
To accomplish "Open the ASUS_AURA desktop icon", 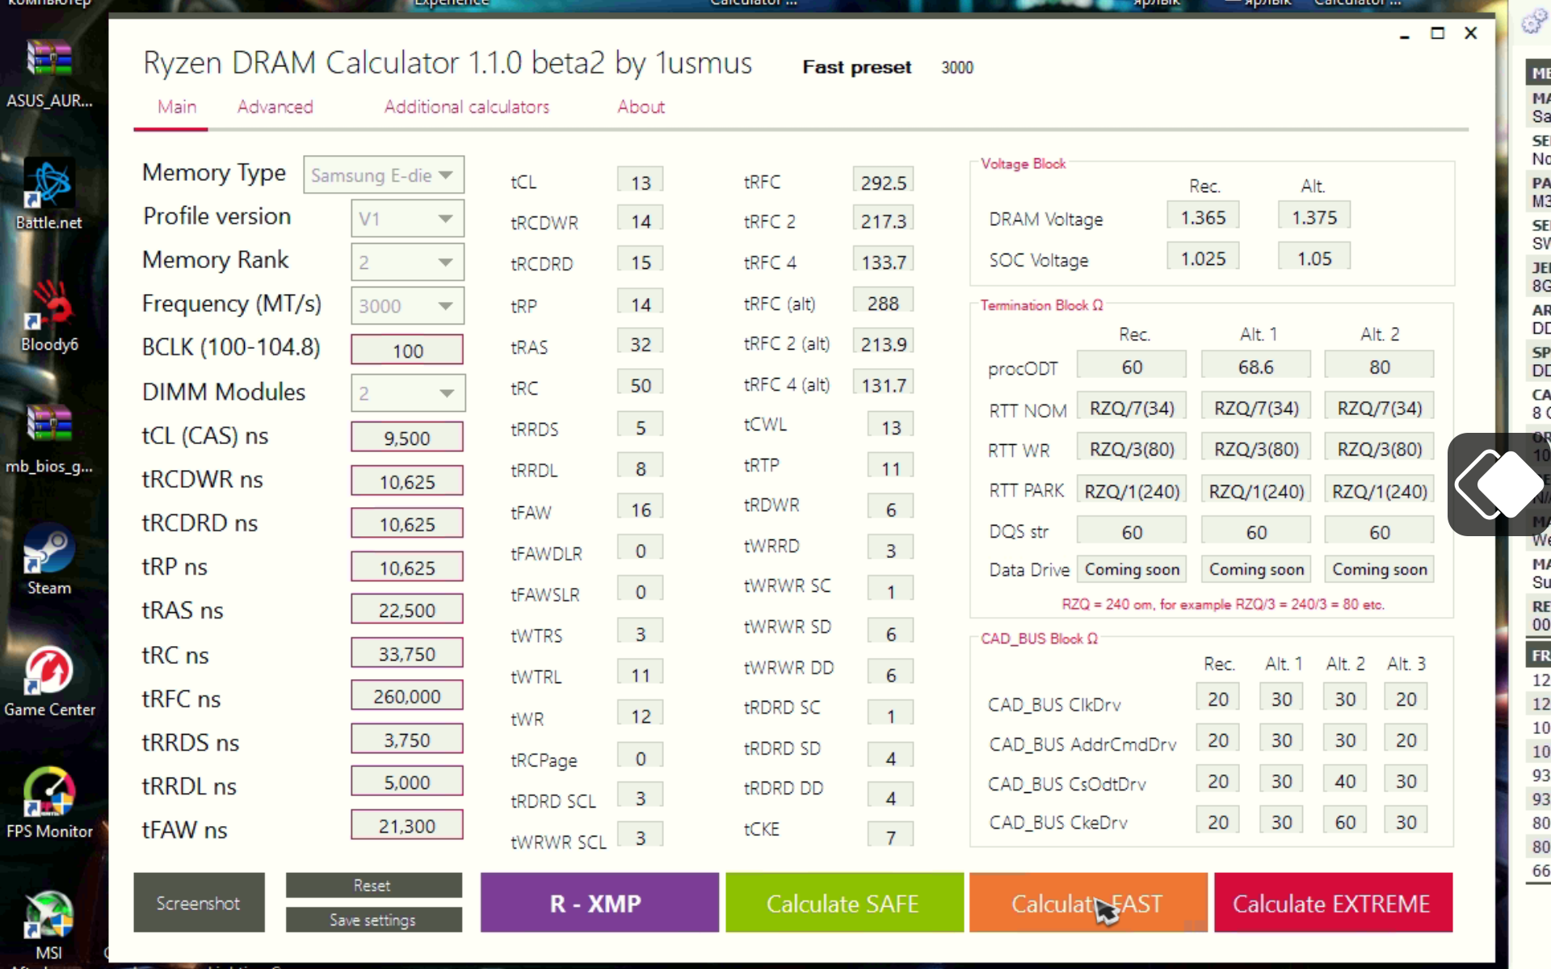I will tap(48, 61).
